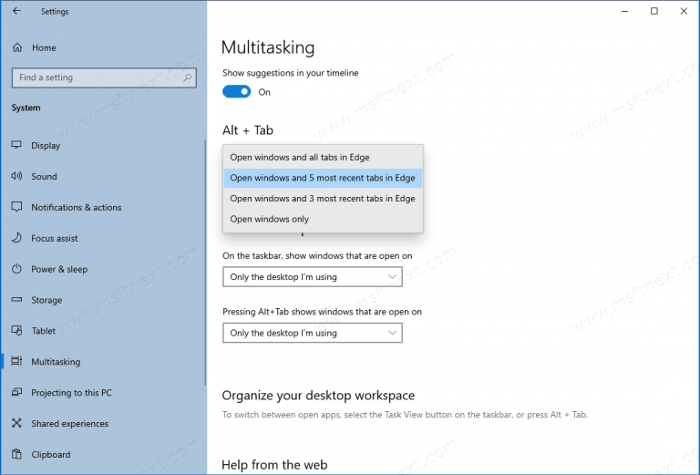The image size is (700, 475).
Task: Click the sidebar scrollbar
Action: pos(205,263)
